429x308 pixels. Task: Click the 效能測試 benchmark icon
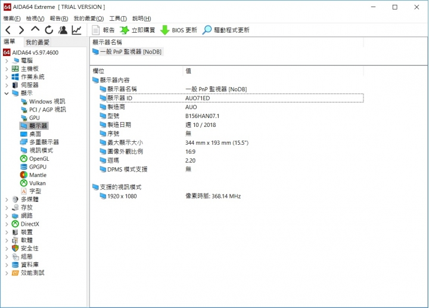tap(15, 273)
